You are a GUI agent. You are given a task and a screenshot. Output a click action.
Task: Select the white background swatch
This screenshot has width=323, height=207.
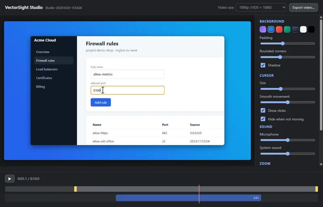303,29
